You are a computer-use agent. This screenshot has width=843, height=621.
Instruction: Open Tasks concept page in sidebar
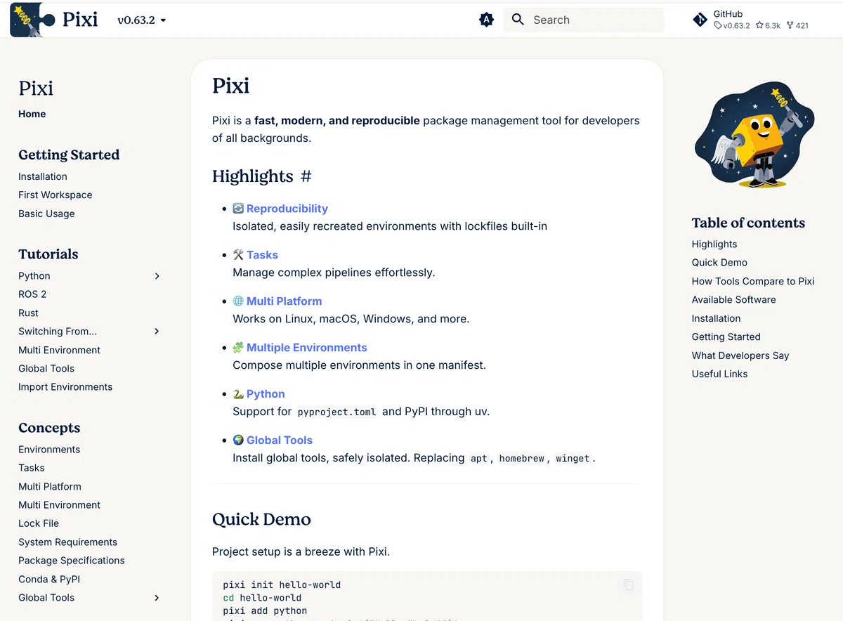click(32, 468)
